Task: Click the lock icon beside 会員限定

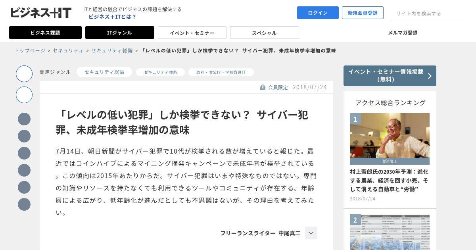Action: (263, 87)
